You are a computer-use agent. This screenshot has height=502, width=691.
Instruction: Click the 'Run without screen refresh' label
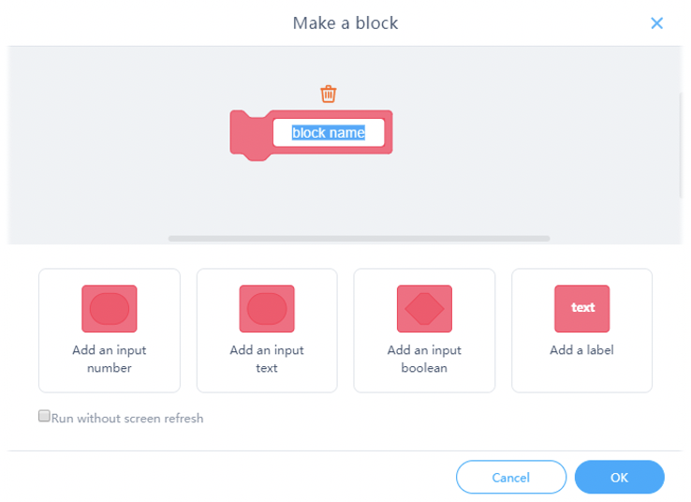click(127, 418)
